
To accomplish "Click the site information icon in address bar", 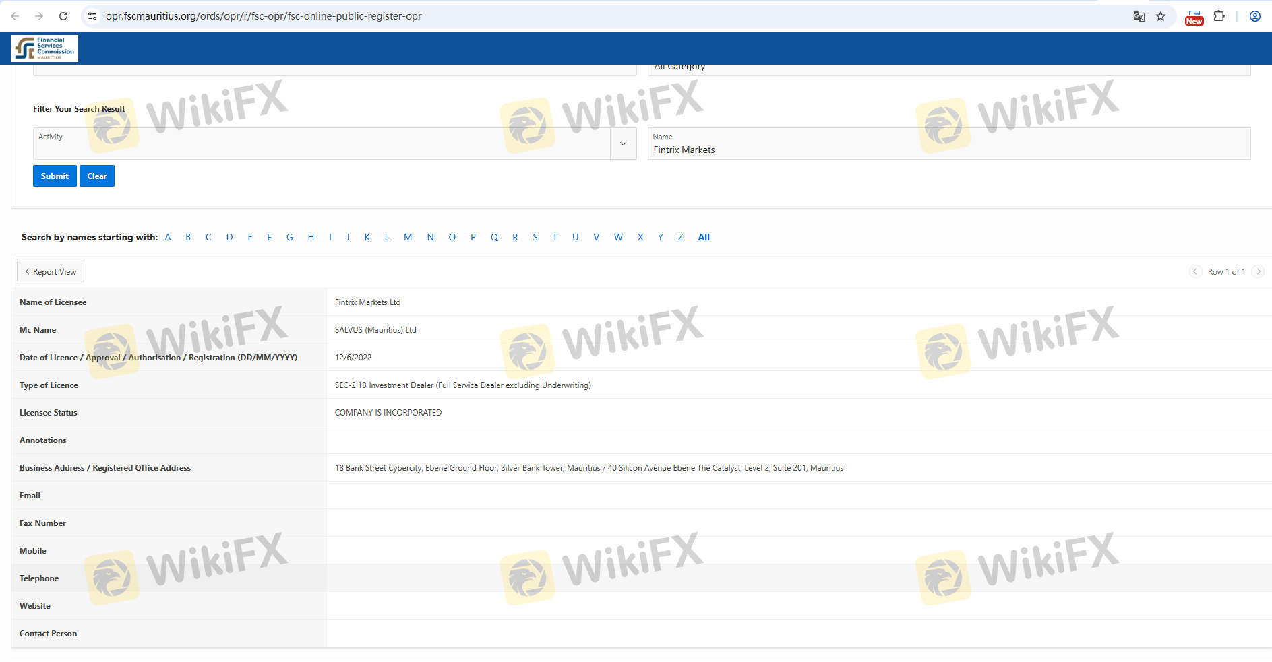I will [x=92, y=16].
